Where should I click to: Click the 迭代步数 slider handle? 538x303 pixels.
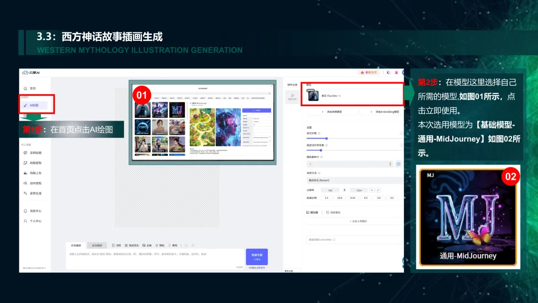[327, 139]
